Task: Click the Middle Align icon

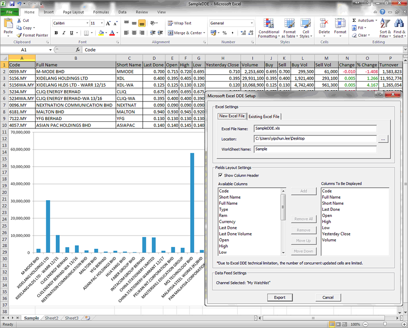Action: (134, 24)
